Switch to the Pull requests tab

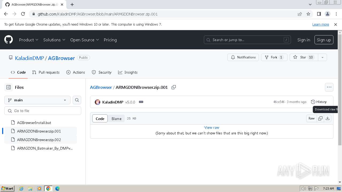(x=46, y=72)
